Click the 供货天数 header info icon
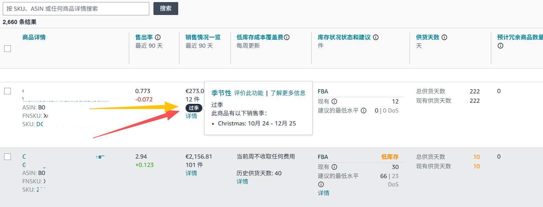543x207 pixels. tap(444, 37)
